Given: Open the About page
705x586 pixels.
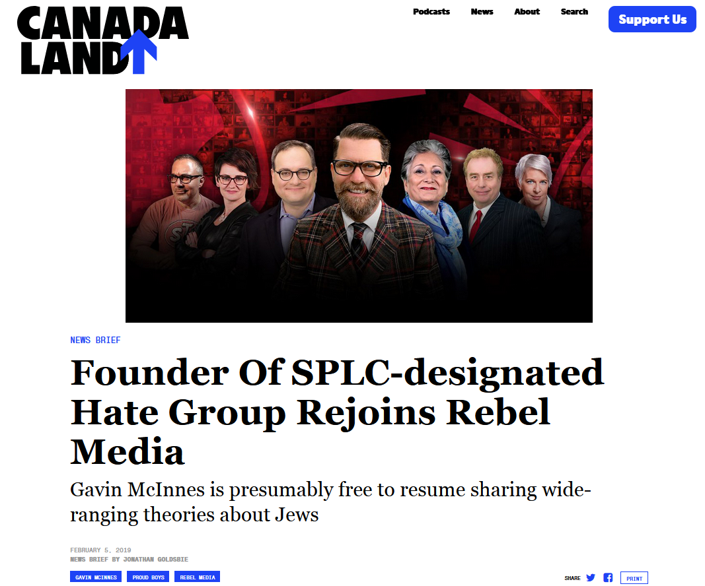Looking at the screenshot, I should pos(527,12).
